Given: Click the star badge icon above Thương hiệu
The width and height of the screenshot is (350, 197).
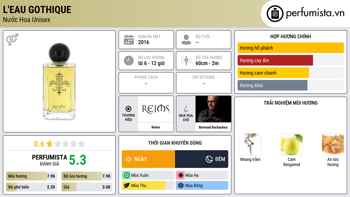Looking at the screenshot, I should tap(129, 109).
